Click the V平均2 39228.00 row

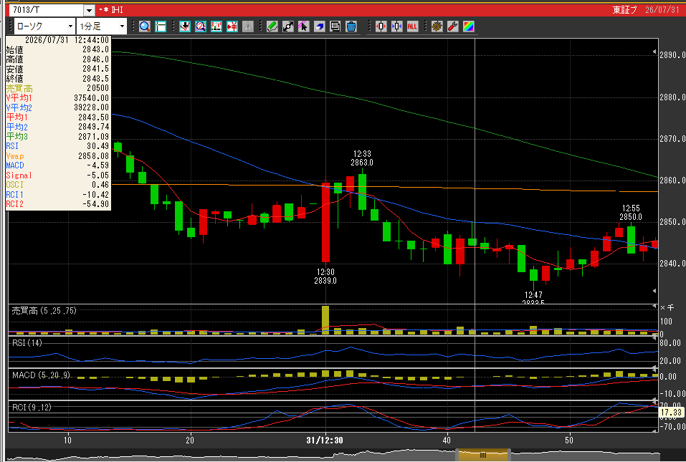click(58, 107)
